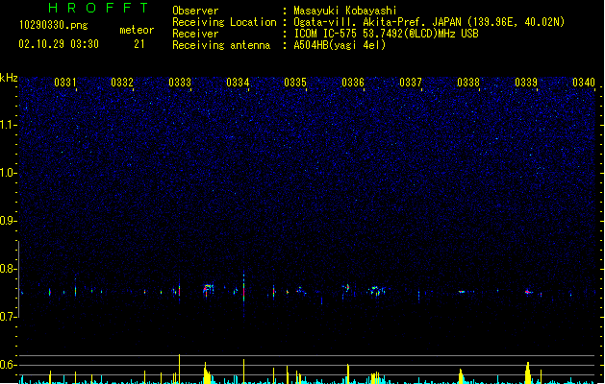Click the 0333 time marker
This screenshot has width=605, height=384.
pos(180,83)
